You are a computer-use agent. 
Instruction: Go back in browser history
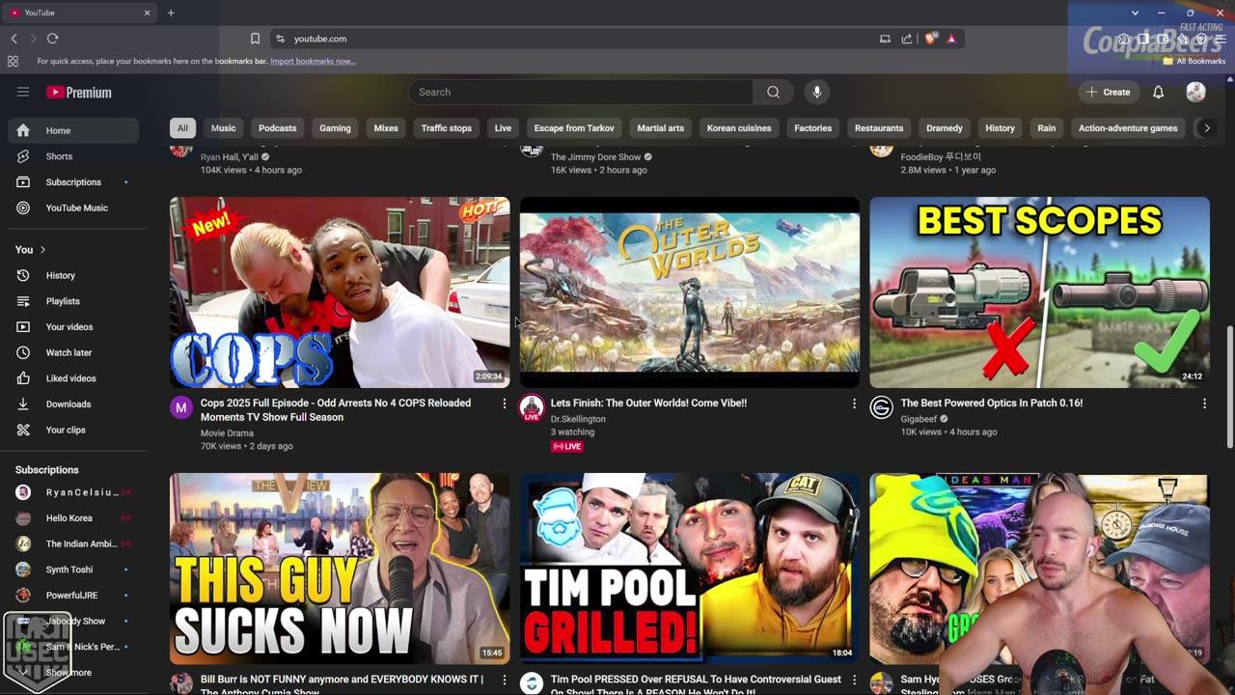pos(14,39)
